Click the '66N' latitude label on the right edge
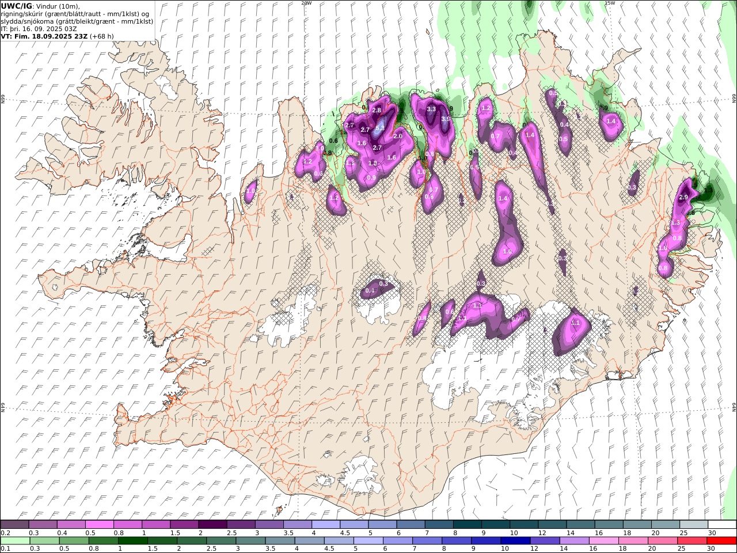This screenshot has width=737, height=553. (x=734, y=100)
